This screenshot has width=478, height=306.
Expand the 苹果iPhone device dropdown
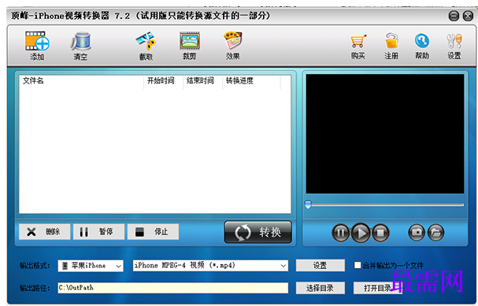[x=119, y=266]
